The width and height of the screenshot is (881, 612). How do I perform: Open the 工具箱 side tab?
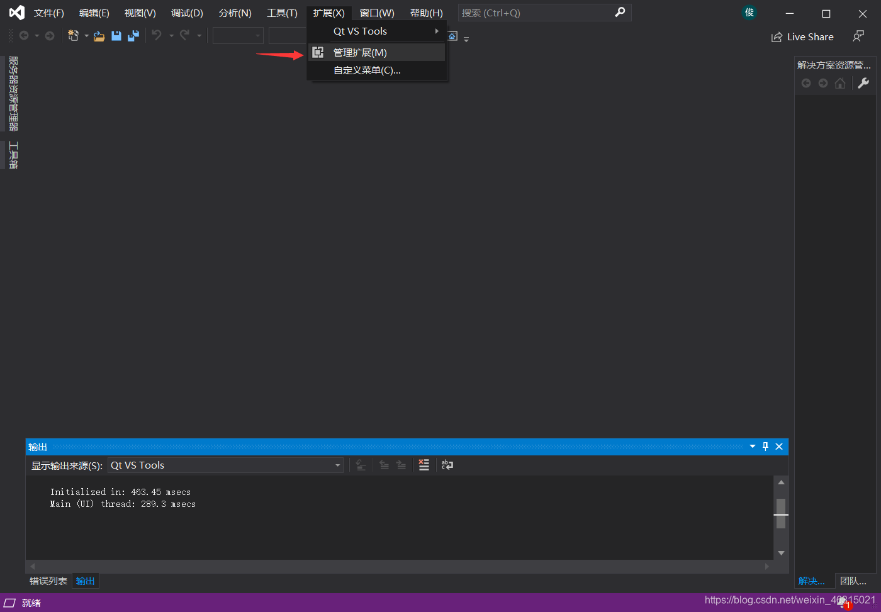click(13, 155)
